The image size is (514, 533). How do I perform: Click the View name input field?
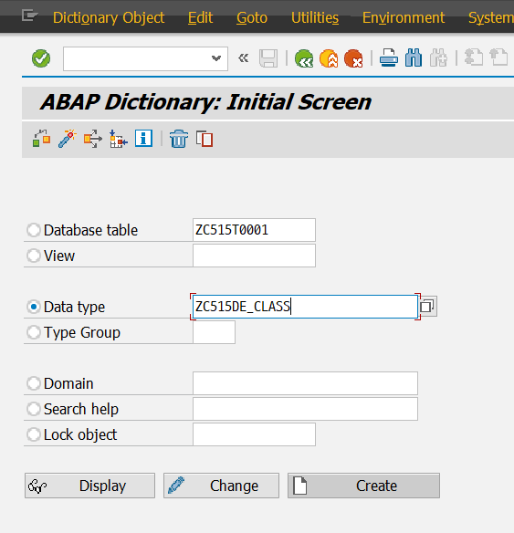(x=254, y=256)
